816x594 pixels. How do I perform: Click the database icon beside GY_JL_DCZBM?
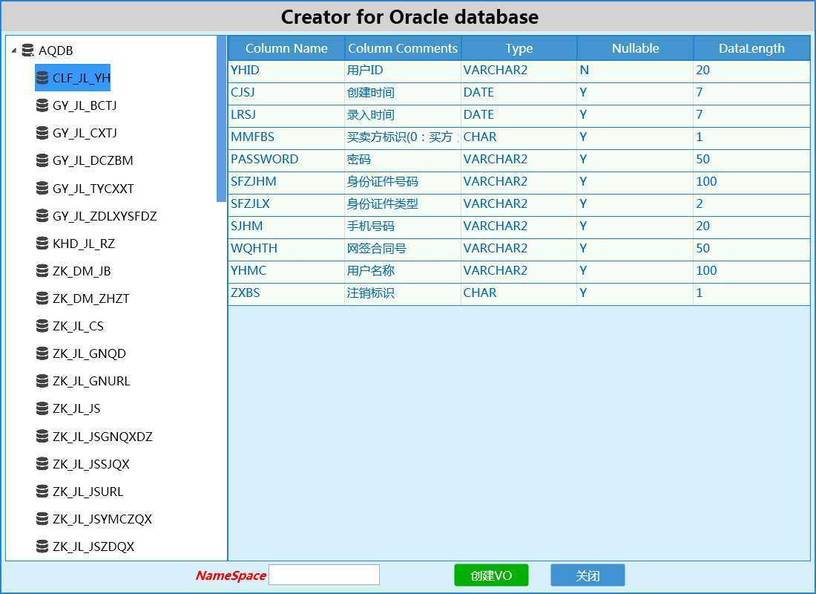[x=42, y=160]
